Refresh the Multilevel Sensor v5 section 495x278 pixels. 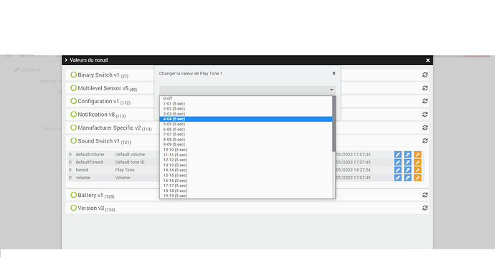[425, 88]
